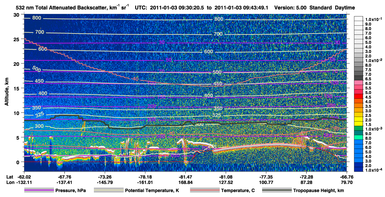Image resolution: width=385 pixels, height=197 pixels.
Task: Click the Lon row label
Action: point(10,183)
